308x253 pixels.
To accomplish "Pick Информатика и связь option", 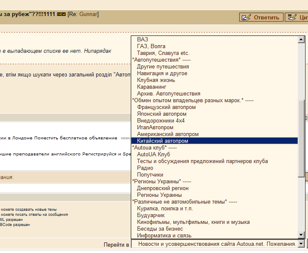I will [164, 235].
